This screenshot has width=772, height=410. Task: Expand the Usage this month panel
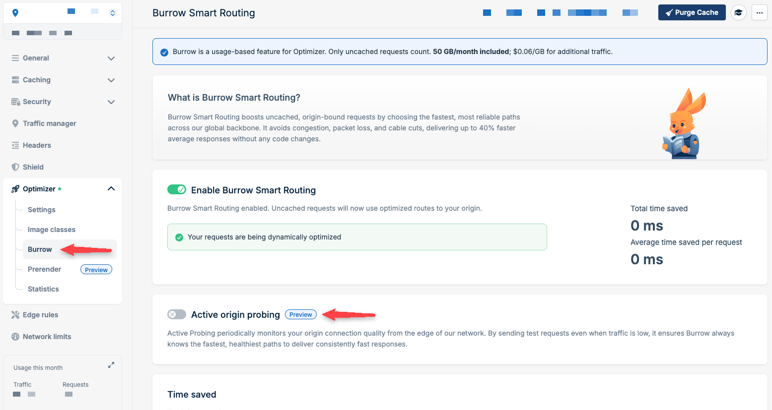point(111,365)
